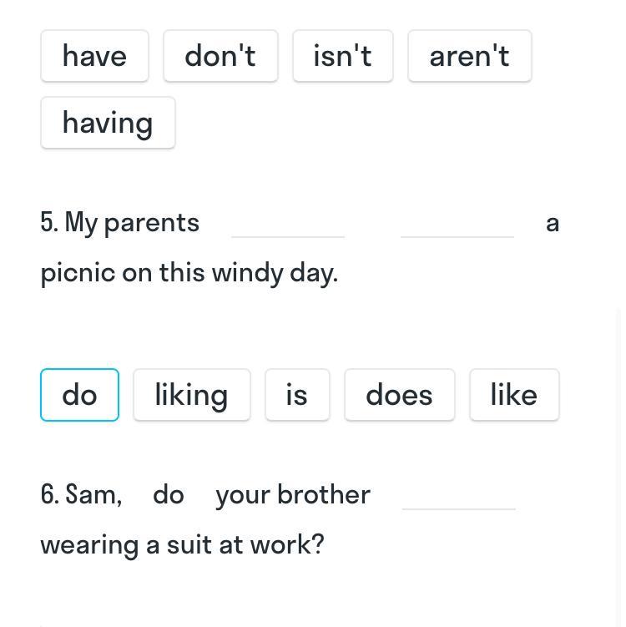The image size is (626, 627).
Task: Click the second blank in sentence 5
Action: [x=457, y=224]
